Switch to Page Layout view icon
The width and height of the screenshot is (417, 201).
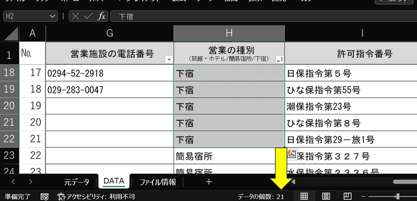pos(326,196)
